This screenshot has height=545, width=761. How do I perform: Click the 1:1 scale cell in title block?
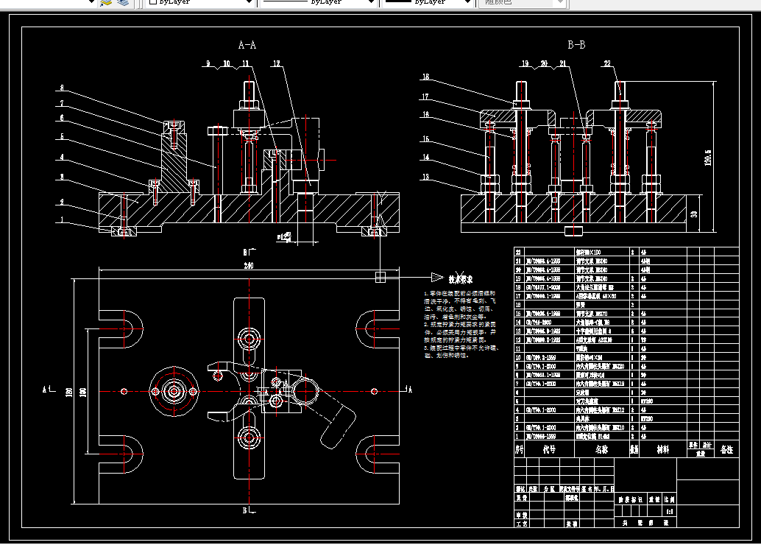click(x=670, y=511)
